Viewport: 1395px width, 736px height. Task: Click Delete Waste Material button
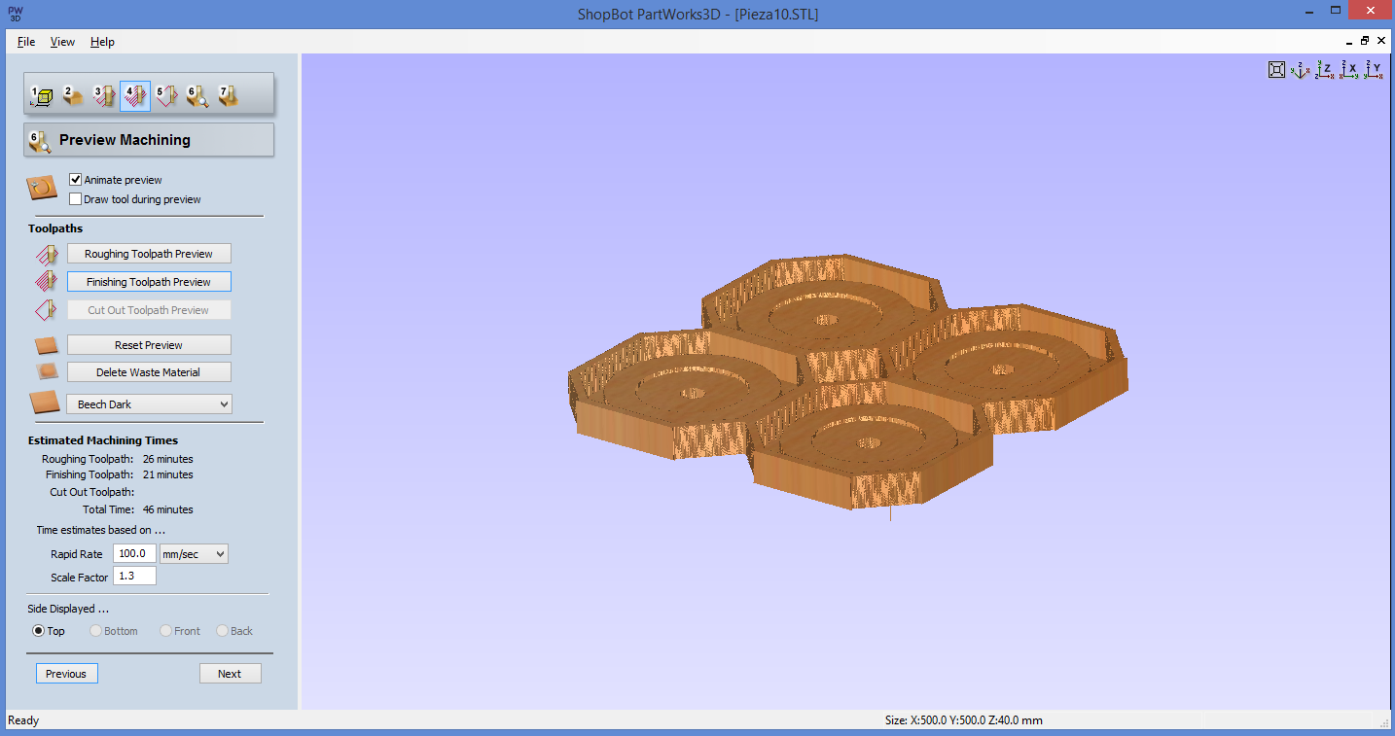149,372
